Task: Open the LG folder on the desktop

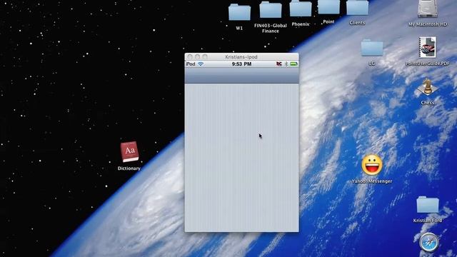Action: 372,48
